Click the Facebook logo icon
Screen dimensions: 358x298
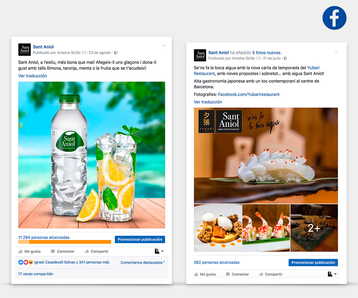click(x=334, y=18)
